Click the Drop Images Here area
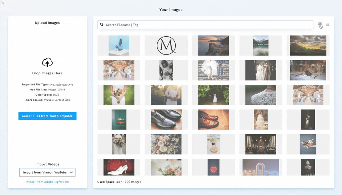 (x=47, y=73)
